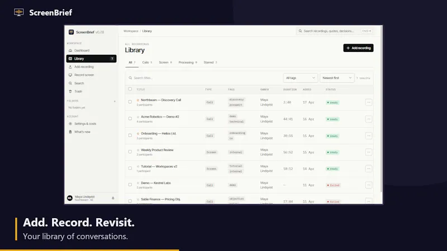The height and width of the screenshot is (251, 447).
Task: Click the plus icon next to Folders
Action: click(115, 101)
